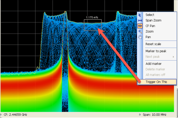
Task: Choose Add marker in the context menu
Action: (154, 64)
